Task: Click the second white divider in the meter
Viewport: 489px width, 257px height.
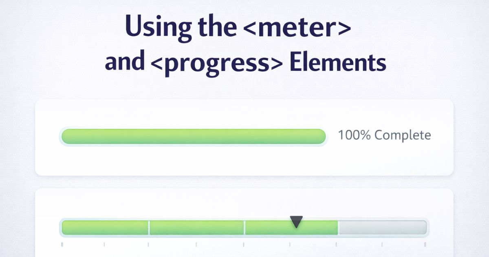Action: [x=244, y=228]
